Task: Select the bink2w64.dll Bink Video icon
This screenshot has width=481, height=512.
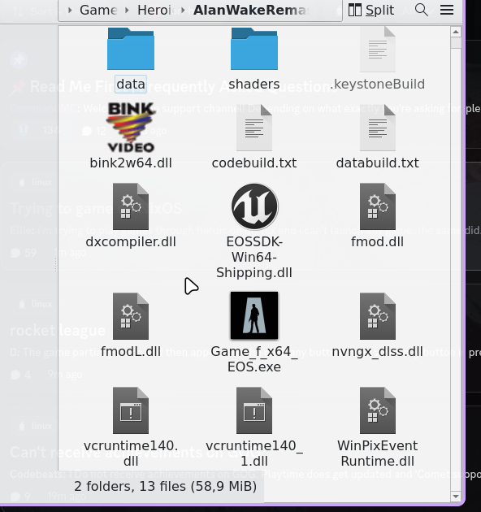Action: [131, 128]
